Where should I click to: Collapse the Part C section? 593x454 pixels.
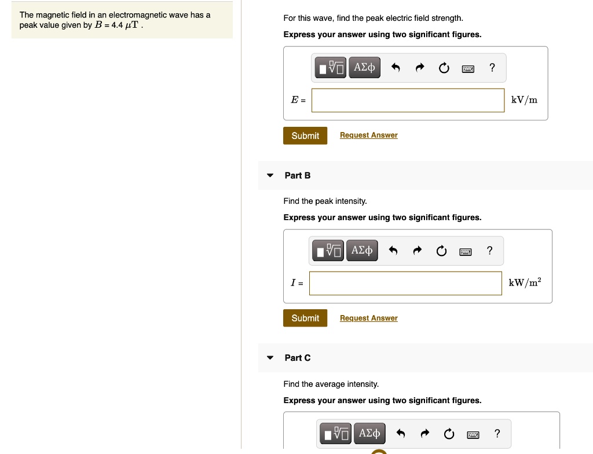click(x=270, y=357)
